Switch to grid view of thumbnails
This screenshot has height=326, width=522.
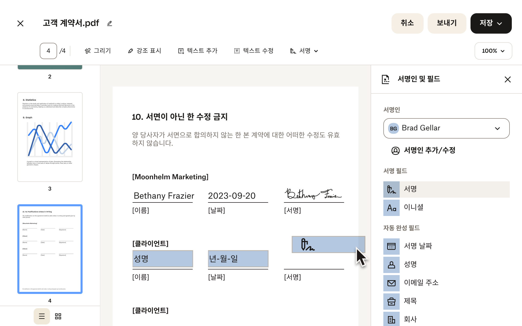(58, 316)
